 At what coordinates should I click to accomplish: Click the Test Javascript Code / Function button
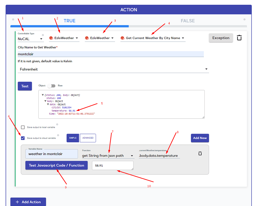pyautogui.click(x=56, y=165)
